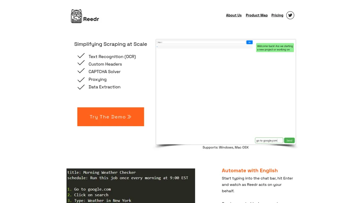The width and height of the screenshot is (361, 203).
Task: Click the 'Click on search' step line
Action: [88, 195]
